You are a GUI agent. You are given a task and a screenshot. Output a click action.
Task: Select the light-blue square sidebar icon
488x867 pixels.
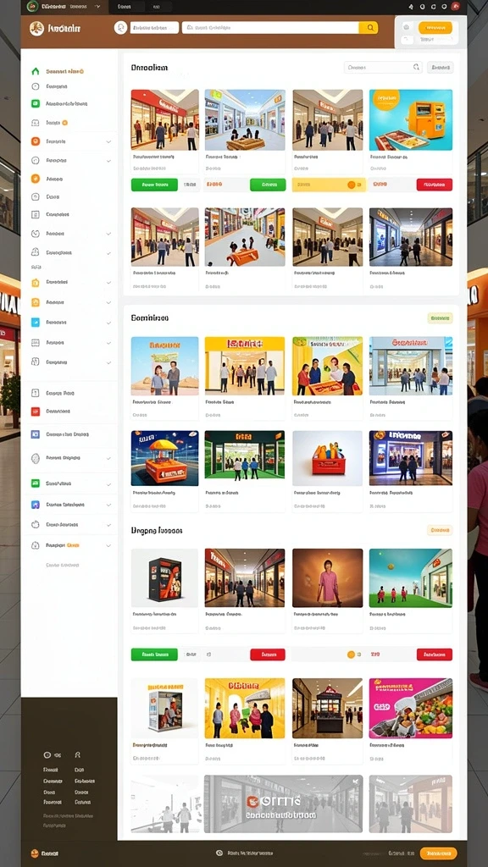[36, 322]
